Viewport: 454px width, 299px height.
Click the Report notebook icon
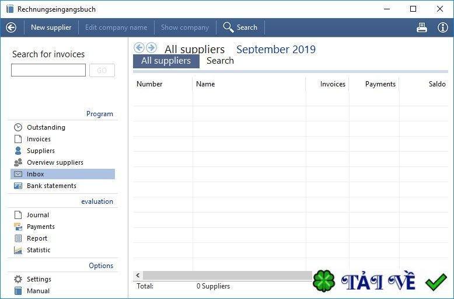18,238
